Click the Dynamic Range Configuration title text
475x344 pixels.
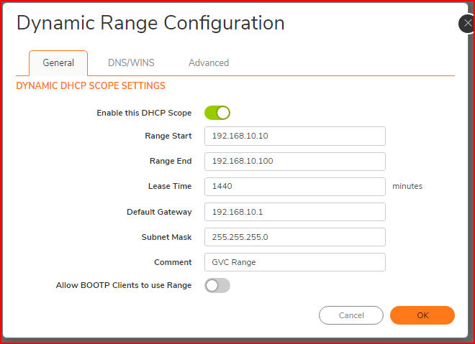click(x=150, y=23)
